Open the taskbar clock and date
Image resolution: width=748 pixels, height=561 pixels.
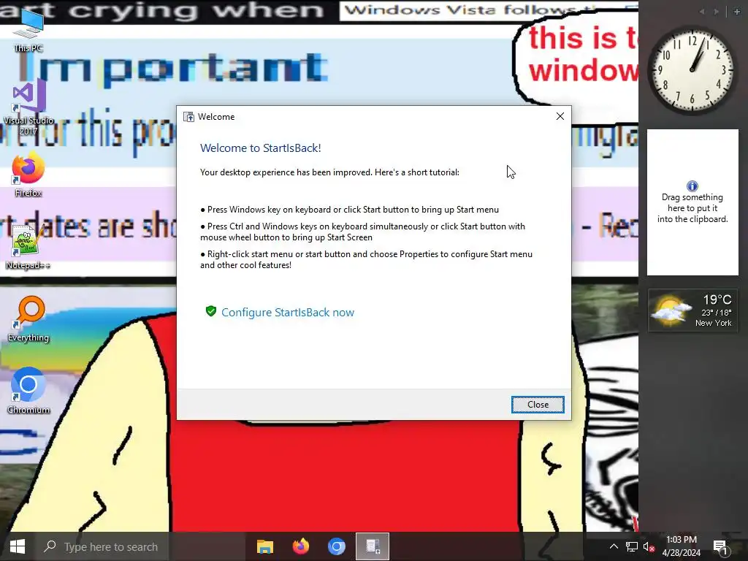pyautogui.click(x=682, y=546)
